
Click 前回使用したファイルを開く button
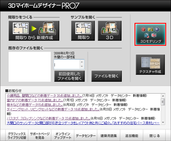69,76
